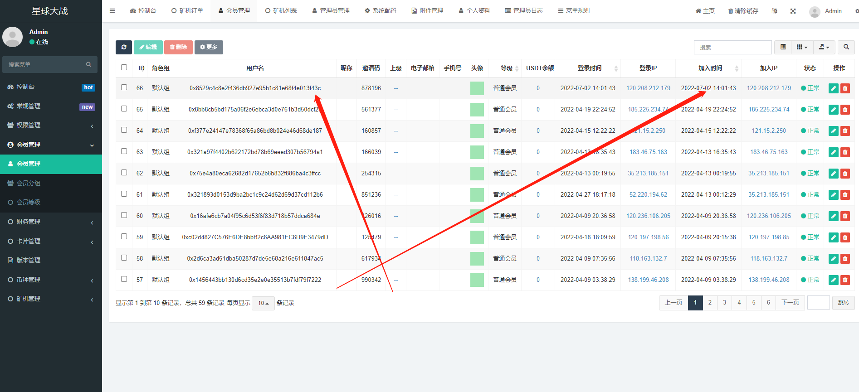Click the red 删除 toolbar button

[178, 47]
